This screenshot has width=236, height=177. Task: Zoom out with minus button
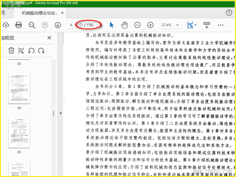tap(137, 25)
